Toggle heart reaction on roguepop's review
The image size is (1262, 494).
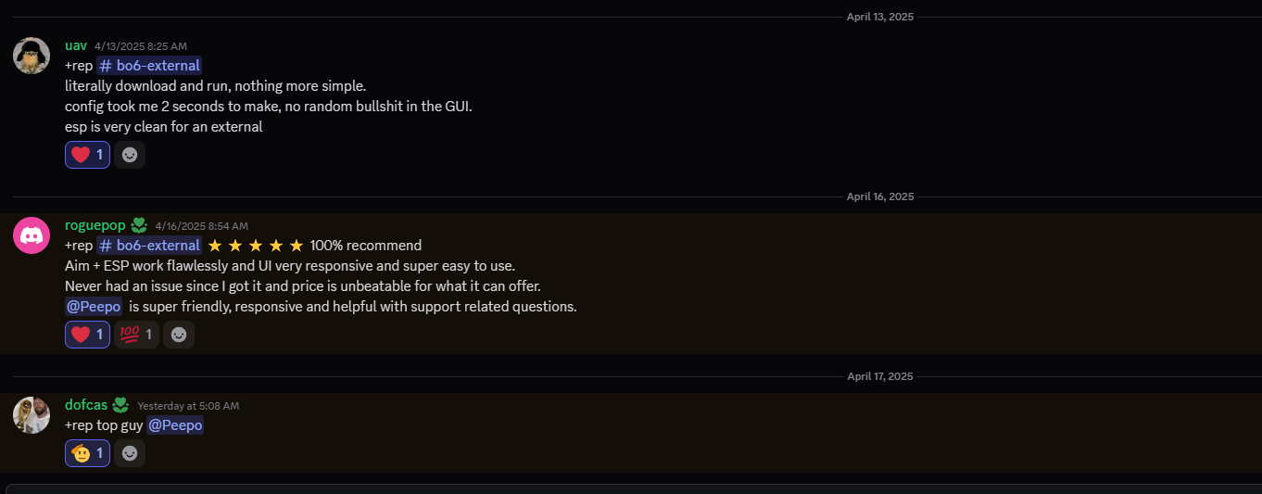tap(88, 335)
